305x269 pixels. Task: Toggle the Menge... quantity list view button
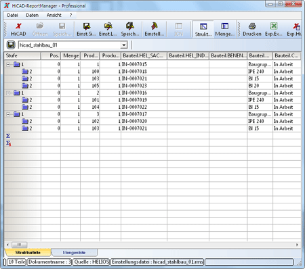(224, 29)
